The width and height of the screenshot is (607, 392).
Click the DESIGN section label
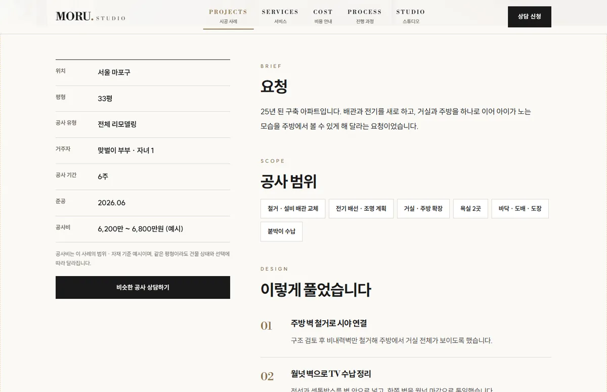275,269
